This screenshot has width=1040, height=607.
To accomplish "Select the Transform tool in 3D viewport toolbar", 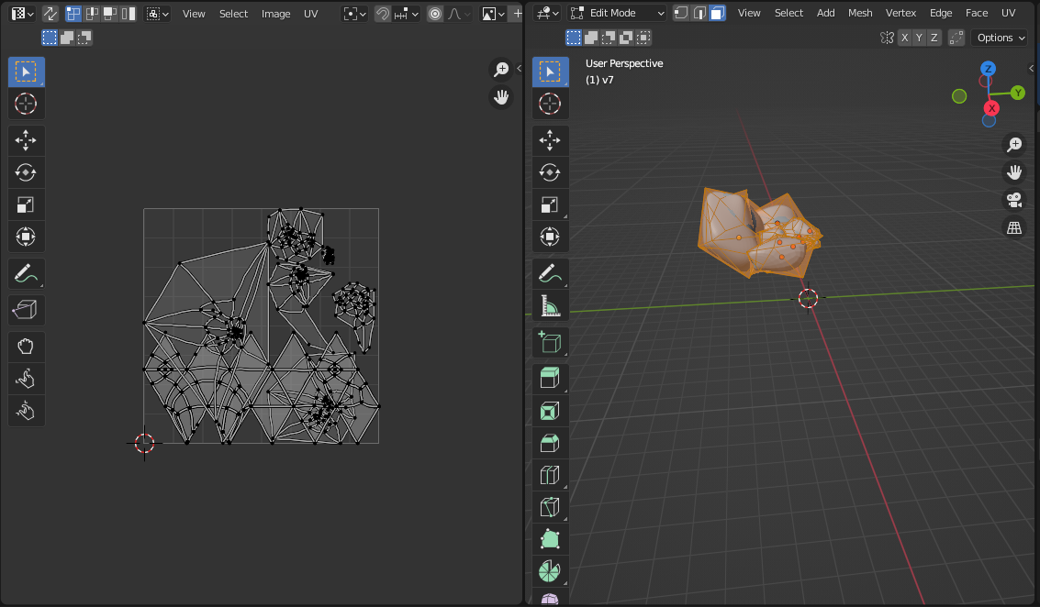I will tap(550, 237).
